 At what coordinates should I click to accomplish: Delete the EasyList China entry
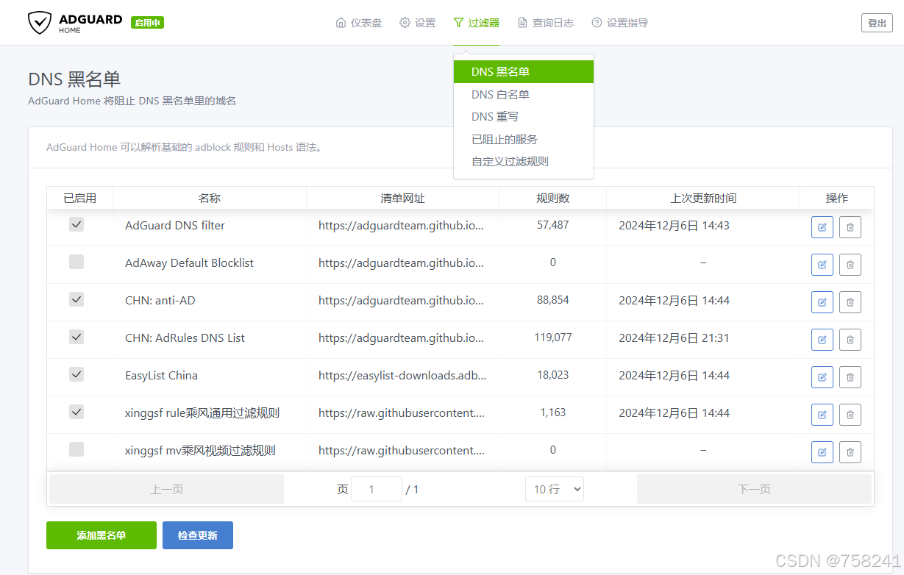(850, 377)
